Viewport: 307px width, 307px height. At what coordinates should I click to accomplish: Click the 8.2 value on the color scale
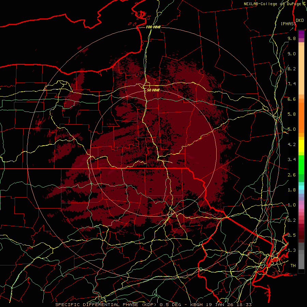click(292, 69)
